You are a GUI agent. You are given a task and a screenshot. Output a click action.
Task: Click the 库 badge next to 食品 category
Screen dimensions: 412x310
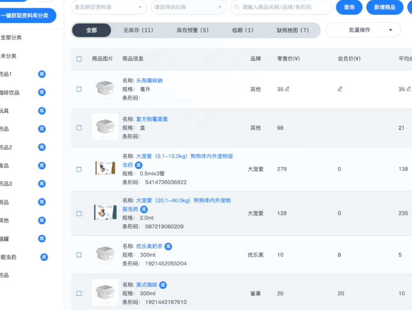(42, 166)
